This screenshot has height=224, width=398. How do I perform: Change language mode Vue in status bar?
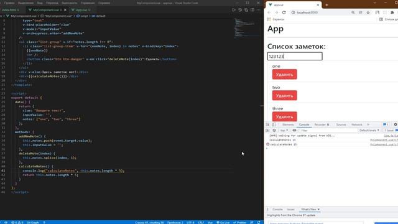[x=210, y=223]
